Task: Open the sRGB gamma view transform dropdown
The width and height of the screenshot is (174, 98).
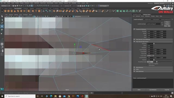Action: (x=82, y=16)
